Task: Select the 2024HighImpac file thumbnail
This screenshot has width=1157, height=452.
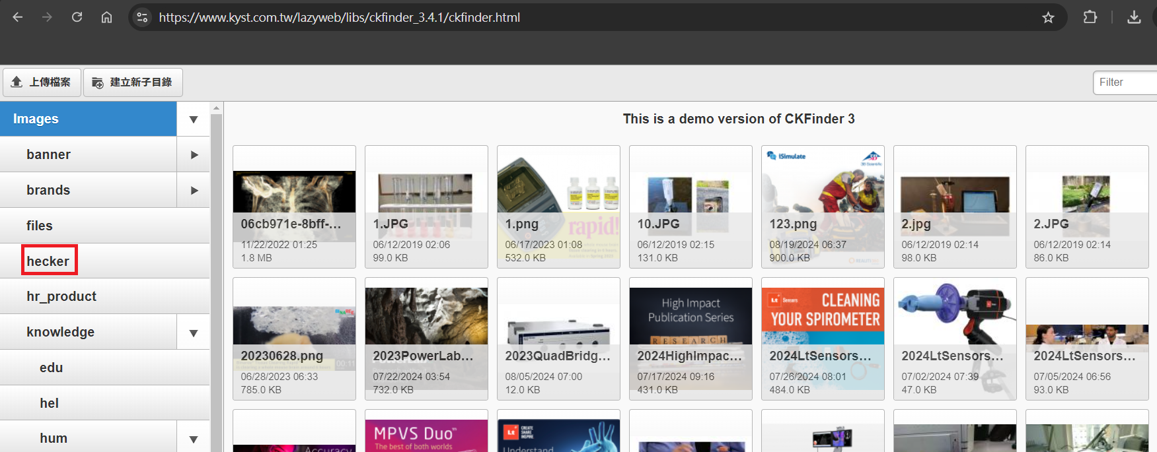Action: pyautogui.click(x=690, y=339)
